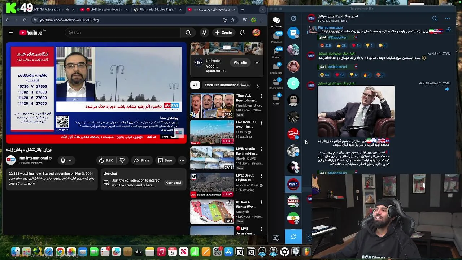Go back with Chrome's back arrow
The height and width of the screenshot is (260, 462).
(x=8, y=20)
